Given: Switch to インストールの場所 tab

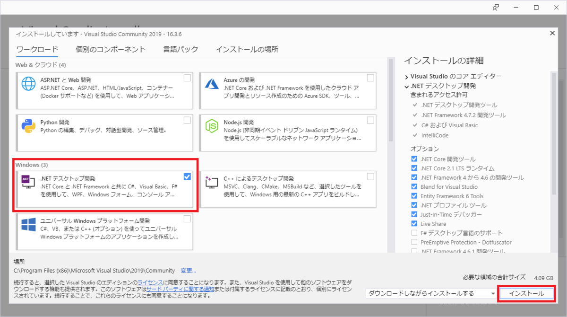Looking at the screenshot, I should [247, 49].
